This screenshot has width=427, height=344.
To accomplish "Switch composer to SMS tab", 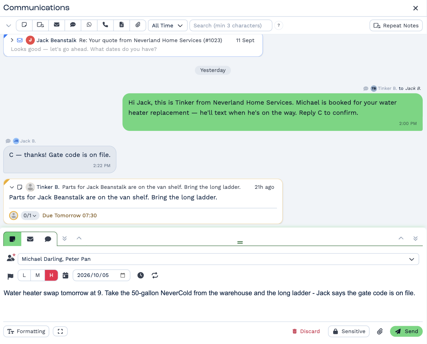I will [48, 239].
